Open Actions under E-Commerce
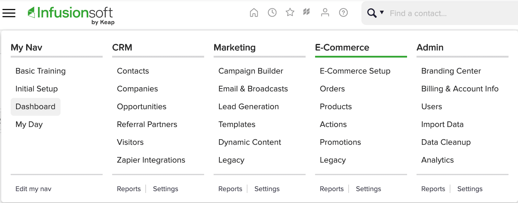Screen dimensions: 518x203 [333, 124]
